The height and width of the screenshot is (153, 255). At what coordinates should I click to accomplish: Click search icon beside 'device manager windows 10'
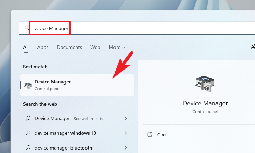[x=28, y=133]
